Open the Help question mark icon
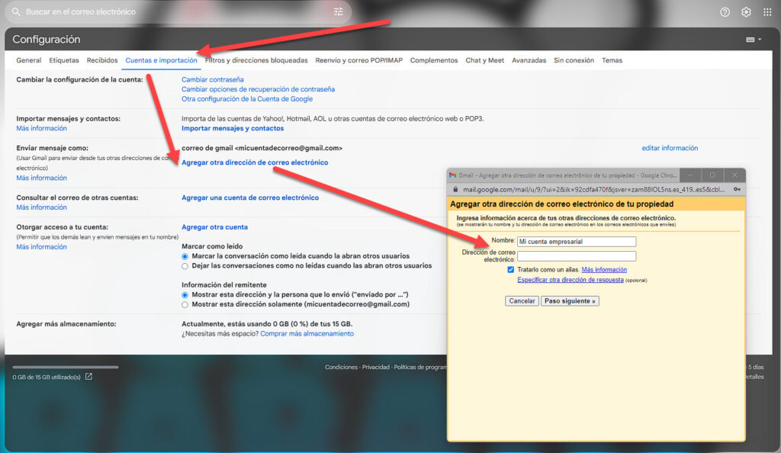 (x=725, y=12)
